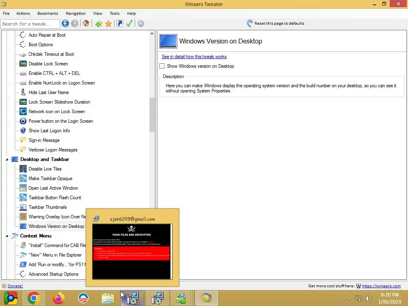
Task: Select 'Make Taskbar Opaque' tree item
Action: click(x=50, y=178)
